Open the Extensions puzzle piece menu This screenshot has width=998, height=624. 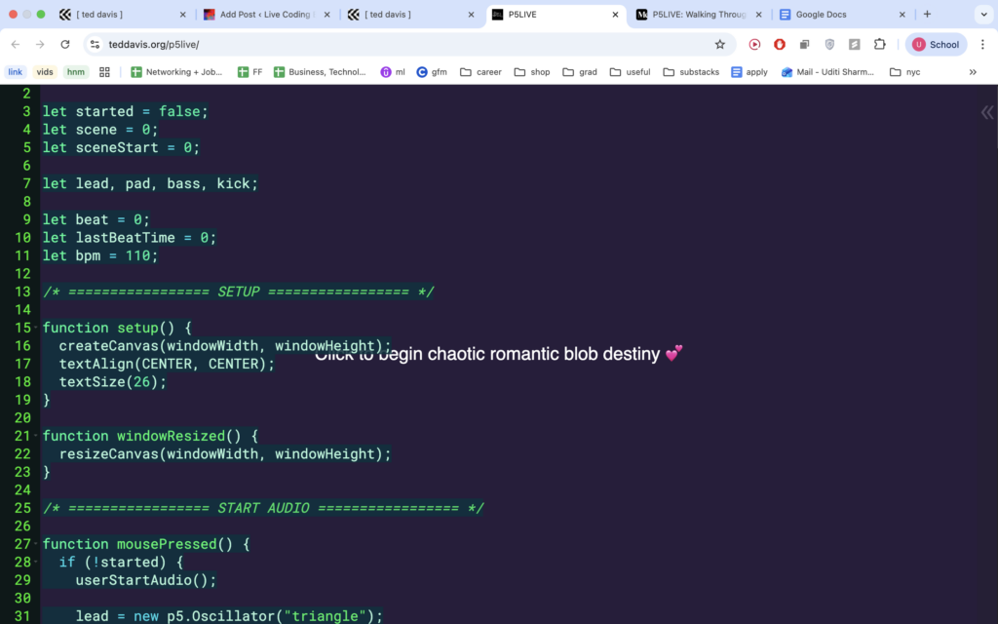[x=879, y=44]
